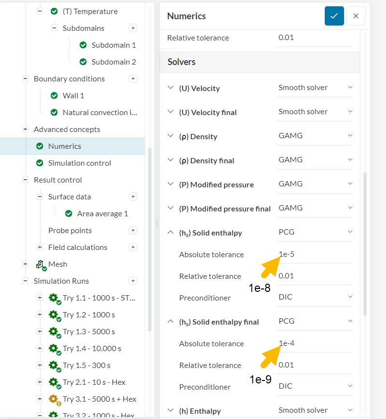Select Simulation control in tree
386x419 pixels.
(79, 163)
